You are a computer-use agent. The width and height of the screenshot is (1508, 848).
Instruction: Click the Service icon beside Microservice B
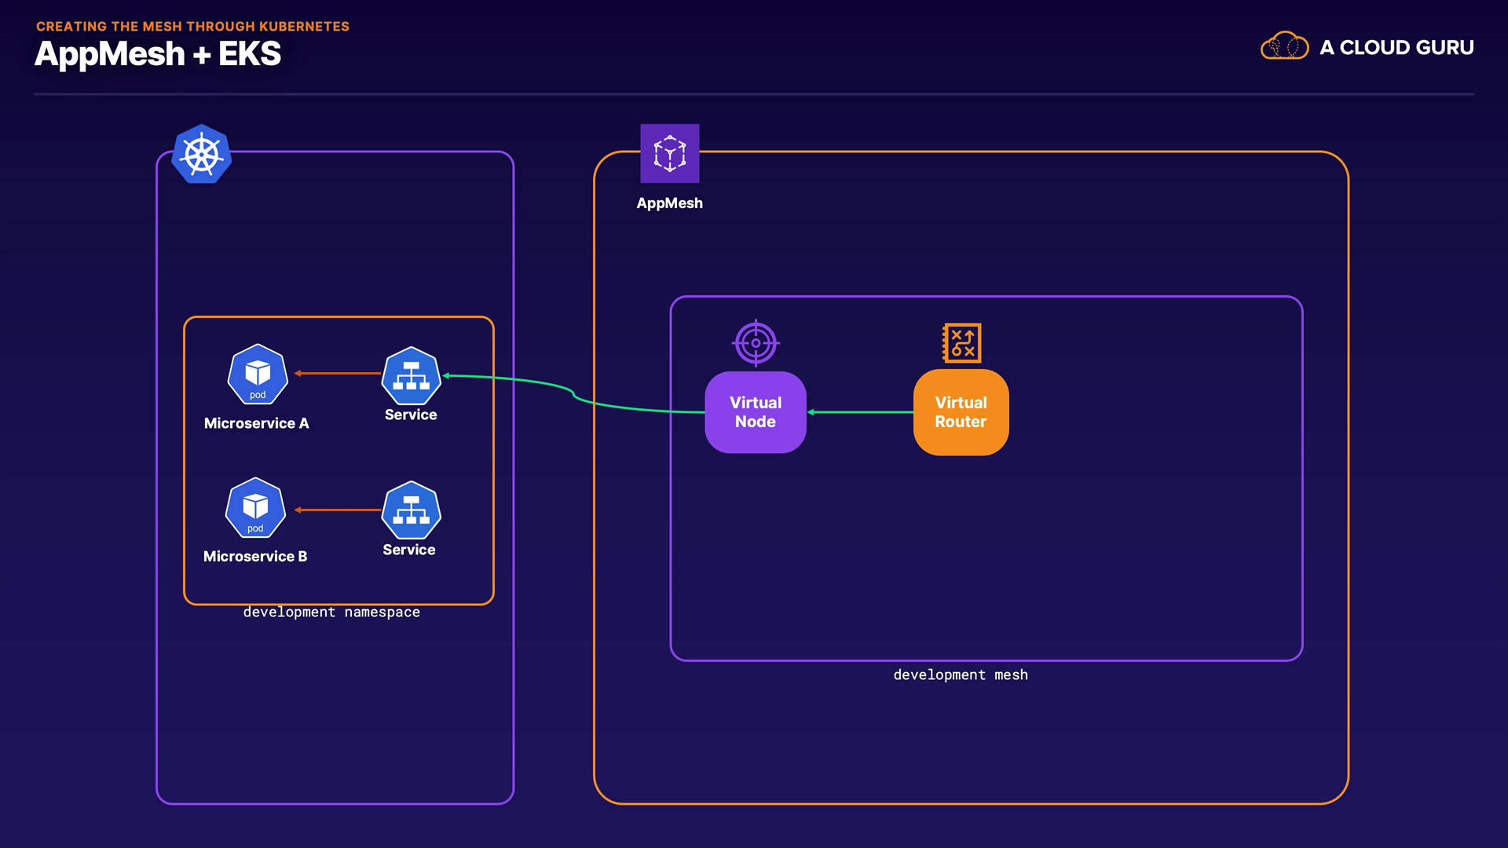(411, 510)
